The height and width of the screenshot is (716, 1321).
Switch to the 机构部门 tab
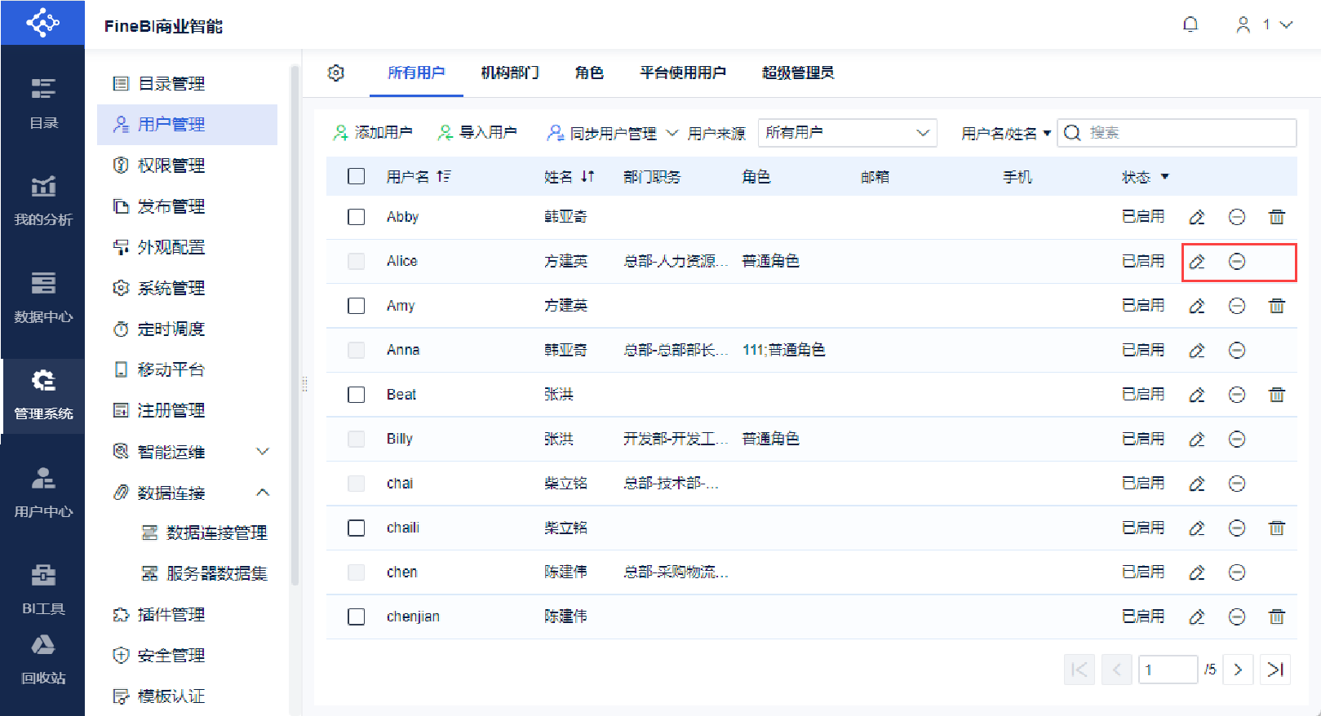pyautogui.click(x=509, y=73)
